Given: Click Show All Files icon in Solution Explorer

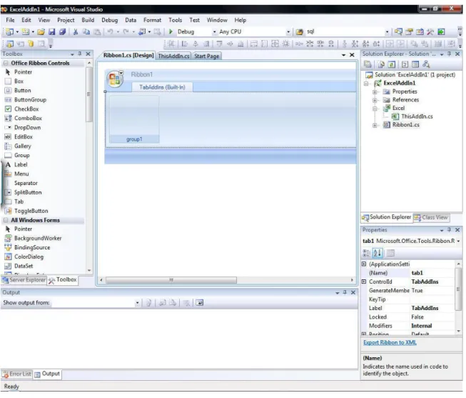Looking at the screenshot, I should click(381, 64).
